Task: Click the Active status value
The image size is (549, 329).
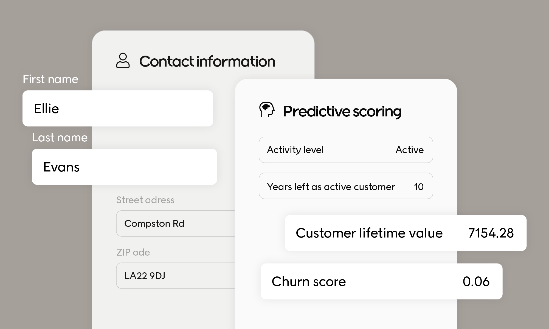Action: click(x=409, y=150)
